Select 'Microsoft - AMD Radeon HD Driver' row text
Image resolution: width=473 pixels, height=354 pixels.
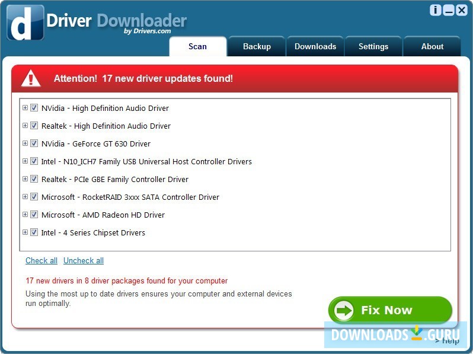(x=103, y=215)
